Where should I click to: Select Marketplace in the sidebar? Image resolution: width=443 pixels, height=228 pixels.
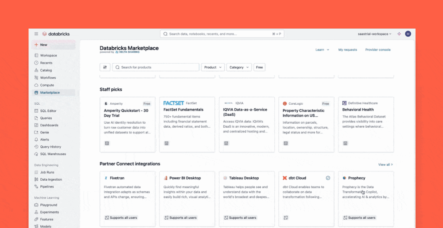[x=54, y=92]
